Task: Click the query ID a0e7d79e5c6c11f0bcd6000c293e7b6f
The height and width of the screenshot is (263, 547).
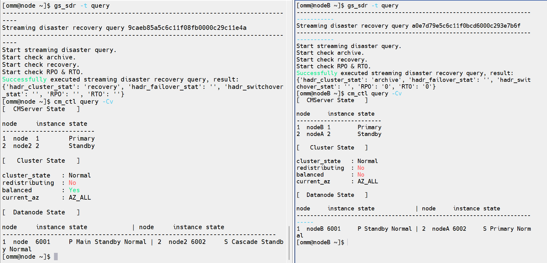Action: click(466, 26)
